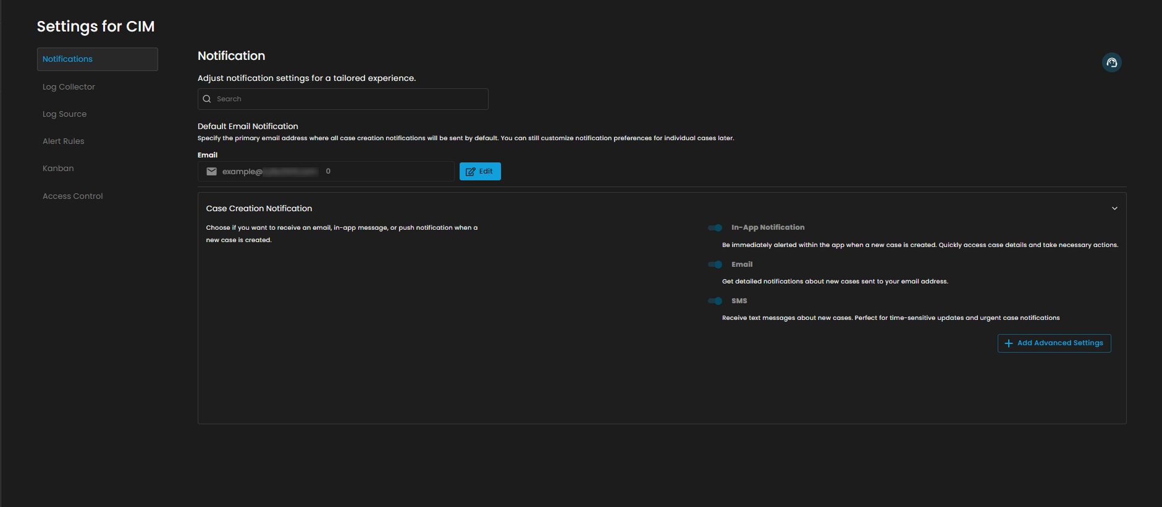Click the Settings for CIM page title
Screen dimensions: 1162x507
(96, 27)
